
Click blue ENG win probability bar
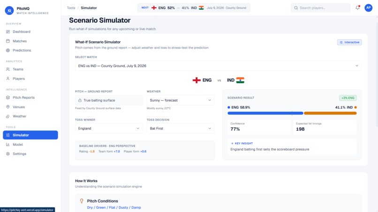[265, 113]
